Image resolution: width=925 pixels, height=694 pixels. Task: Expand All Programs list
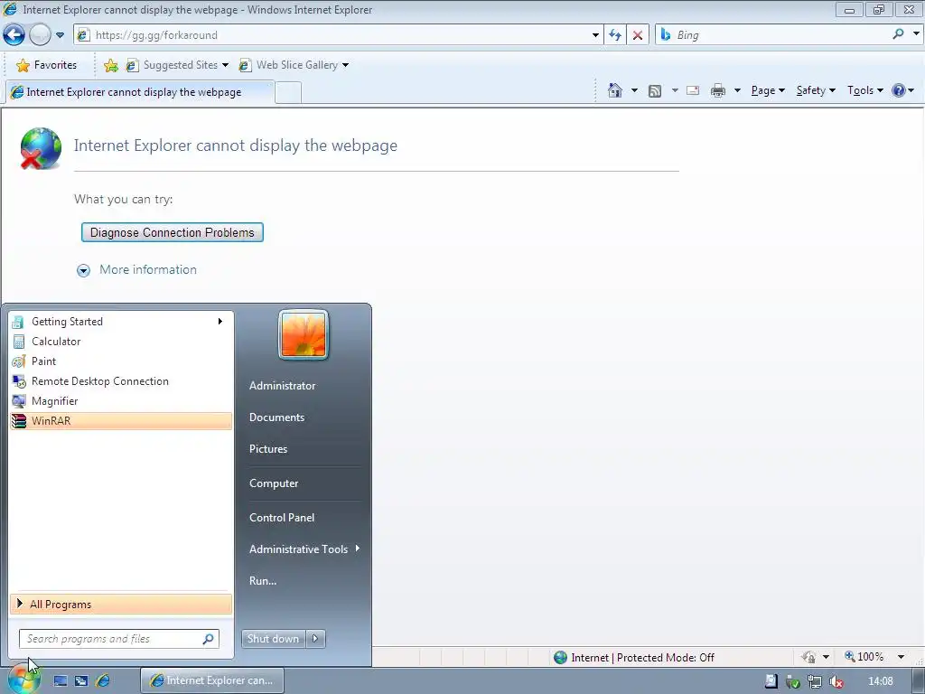(121, 605)
